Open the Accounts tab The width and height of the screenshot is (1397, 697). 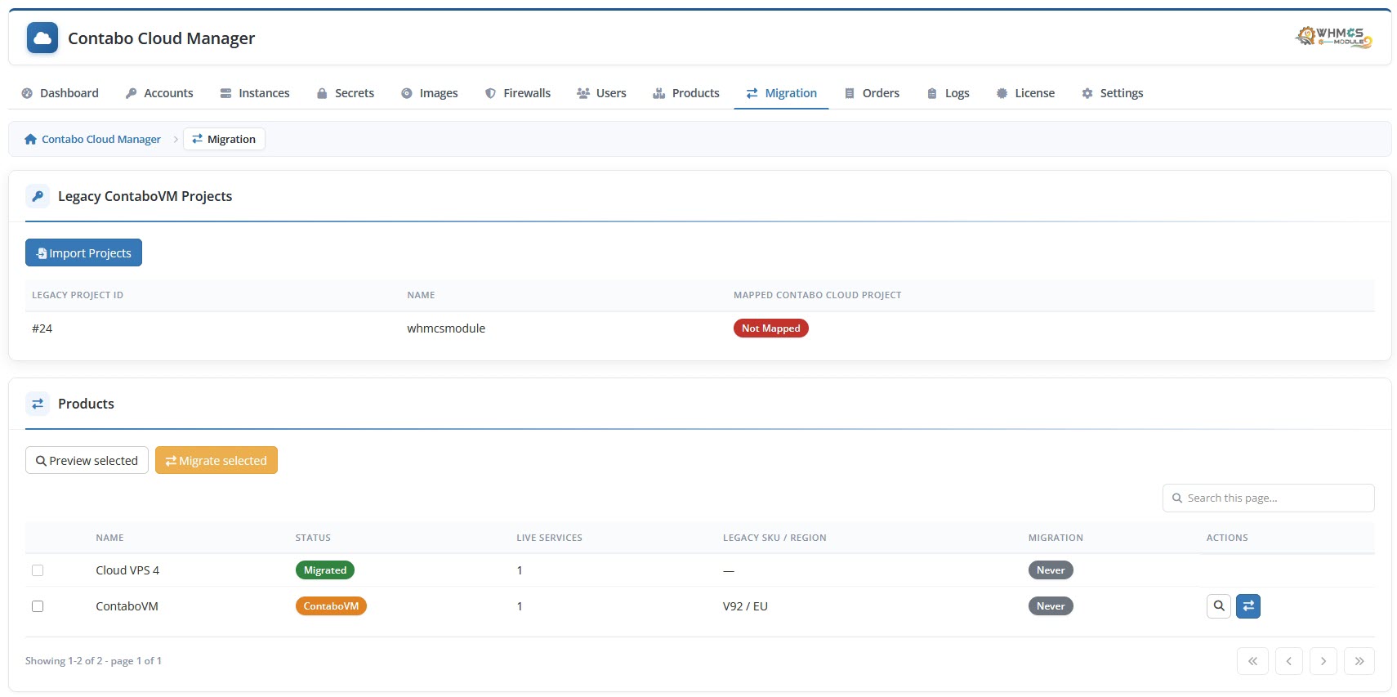click(159, 93)
